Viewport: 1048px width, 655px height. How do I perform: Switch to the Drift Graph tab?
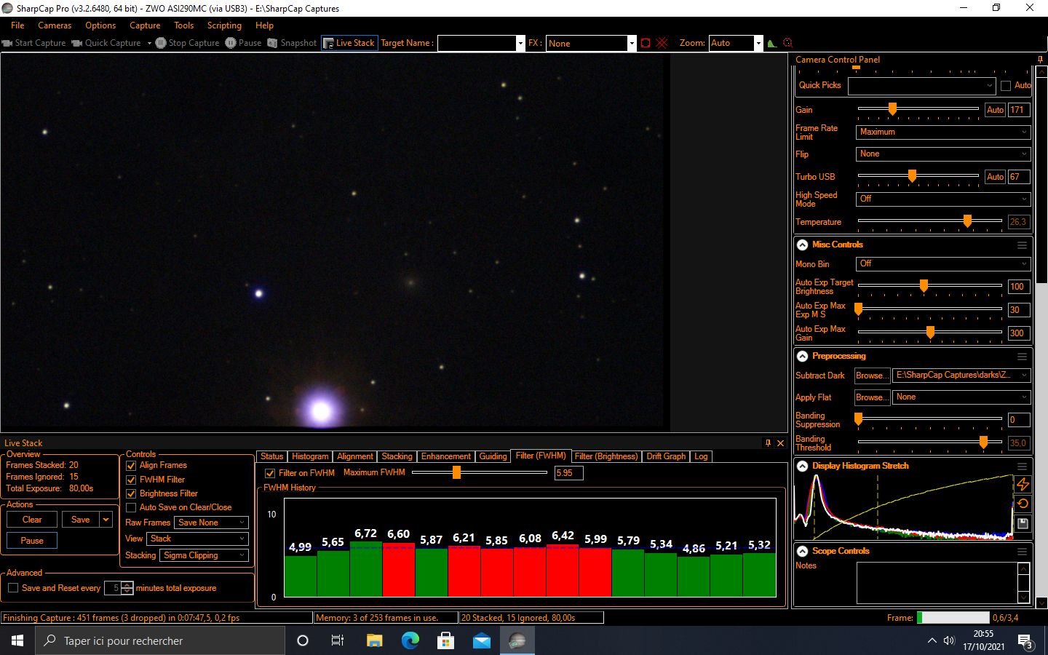666,456
